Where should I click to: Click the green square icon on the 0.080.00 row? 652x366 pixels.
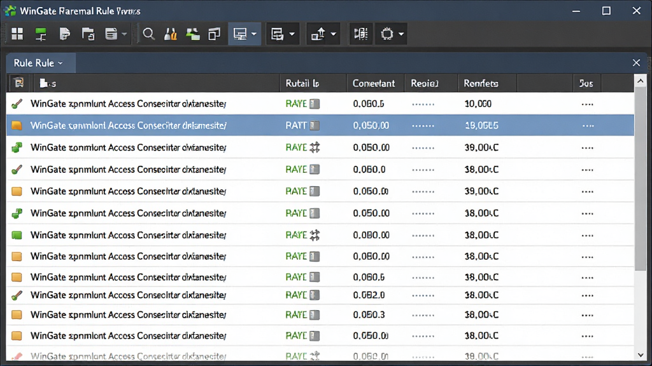(x=17, y=235)
